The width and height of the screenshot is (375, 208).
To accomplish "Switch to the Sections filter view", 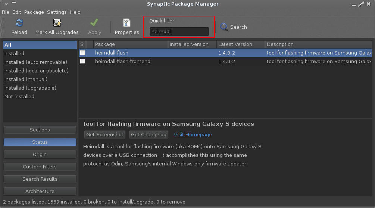I will tap(40, 130).
